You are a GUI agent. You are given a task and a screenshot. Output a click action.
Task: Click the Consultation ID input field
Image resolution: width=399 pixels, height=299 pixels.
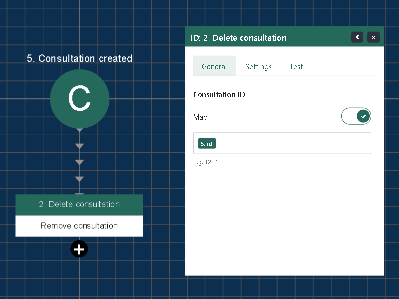pyautogui.click(x=282, y=143)
